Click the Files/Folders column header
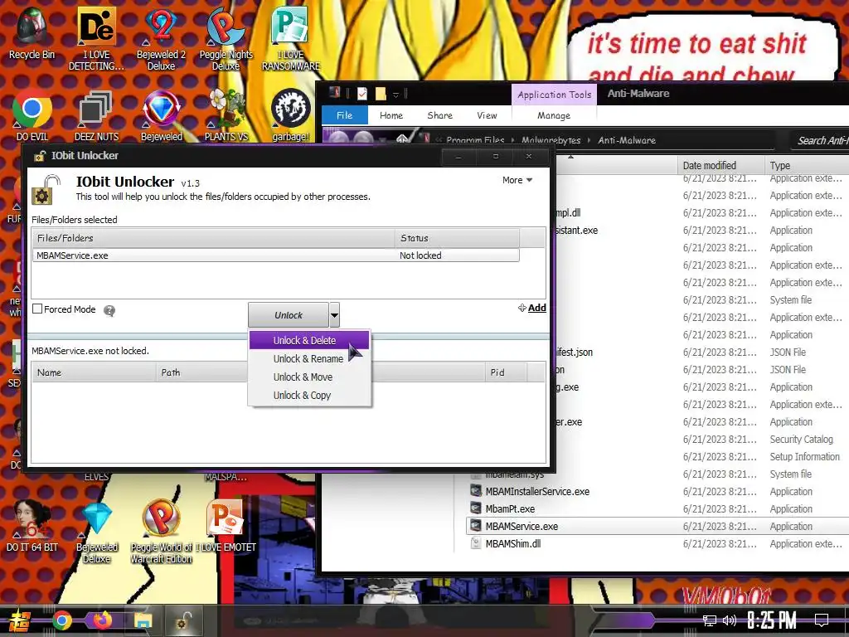 click(213, 238)
